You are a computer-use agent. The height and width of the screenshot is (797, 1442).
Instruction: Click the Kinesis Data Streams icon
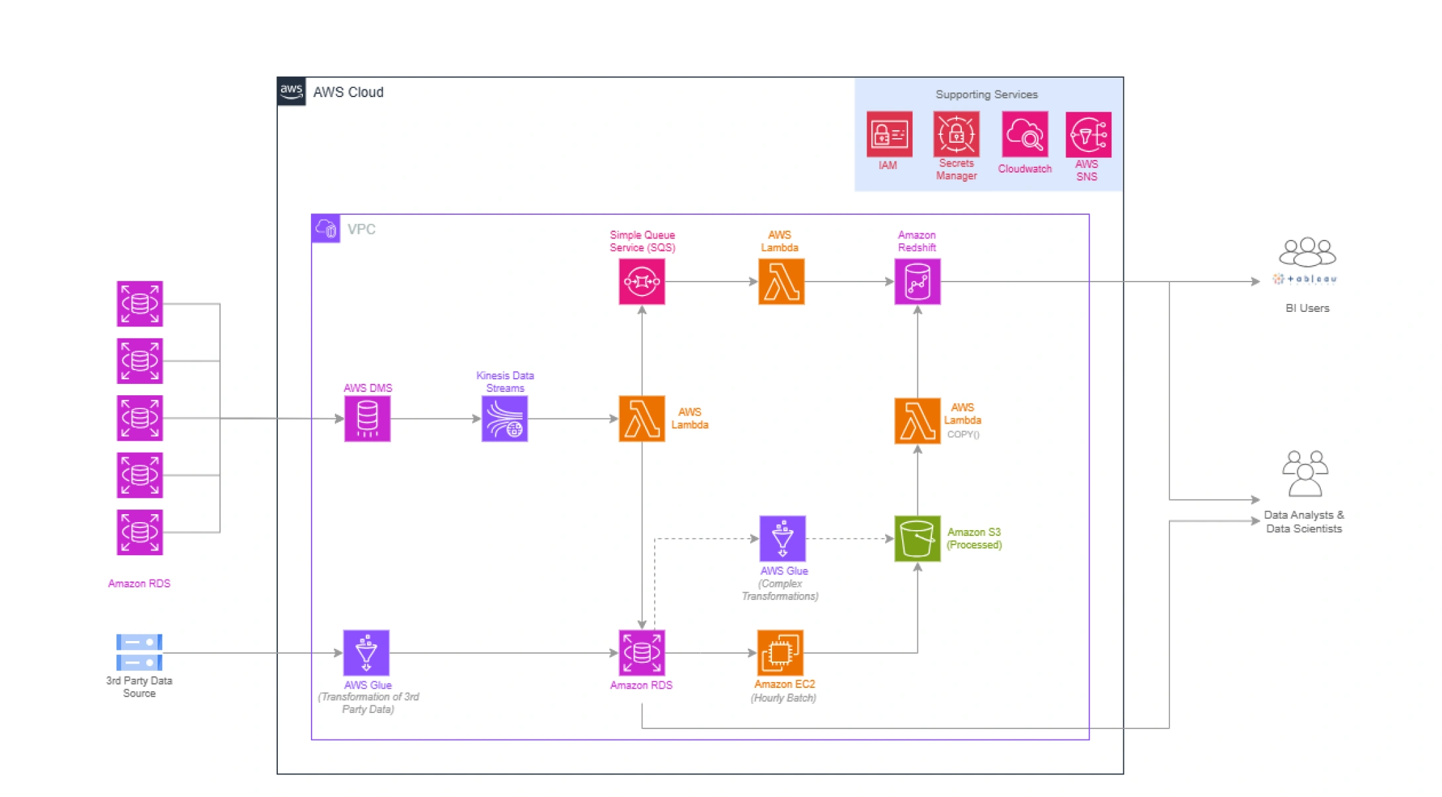click(x=504, y=418)
